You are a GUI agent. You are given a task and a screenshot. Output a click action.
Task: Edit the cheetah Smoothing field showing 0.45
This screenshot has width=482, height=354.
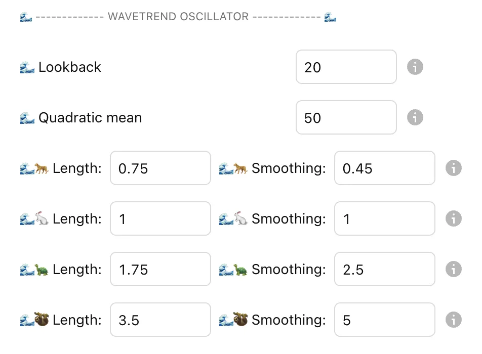[x=384, y=168]
